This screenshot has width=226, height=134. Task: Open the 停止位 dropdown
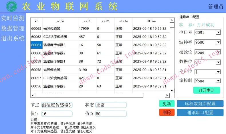tap(208, 72)
